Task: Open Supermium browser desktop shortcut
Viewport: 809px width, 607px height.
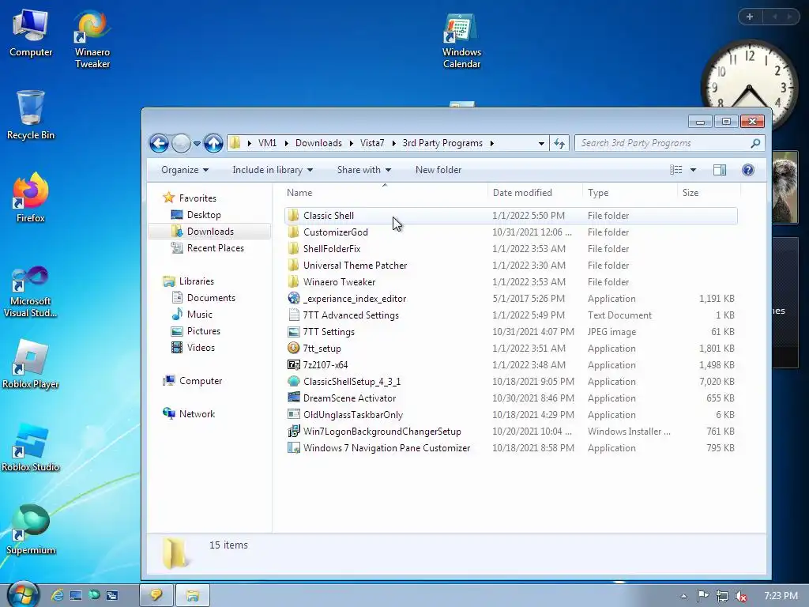Action: (x=31, y=530)
